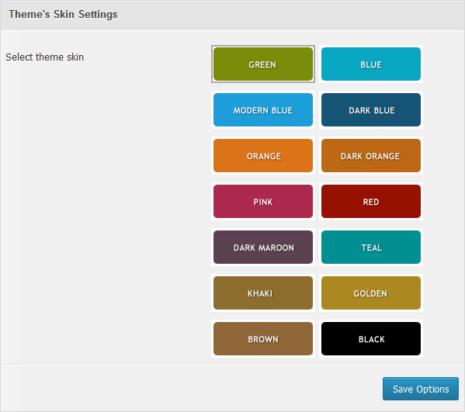Click the Save Options button
This screenshot has height=412, width=465.
pos(421,389)
